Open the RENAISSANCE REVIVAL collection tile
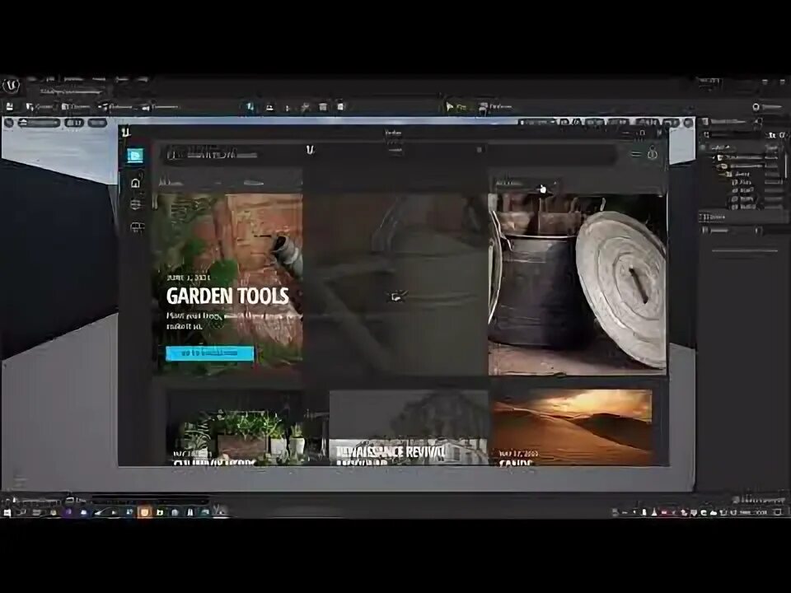791x593 pixels. [x=408, y=427]
